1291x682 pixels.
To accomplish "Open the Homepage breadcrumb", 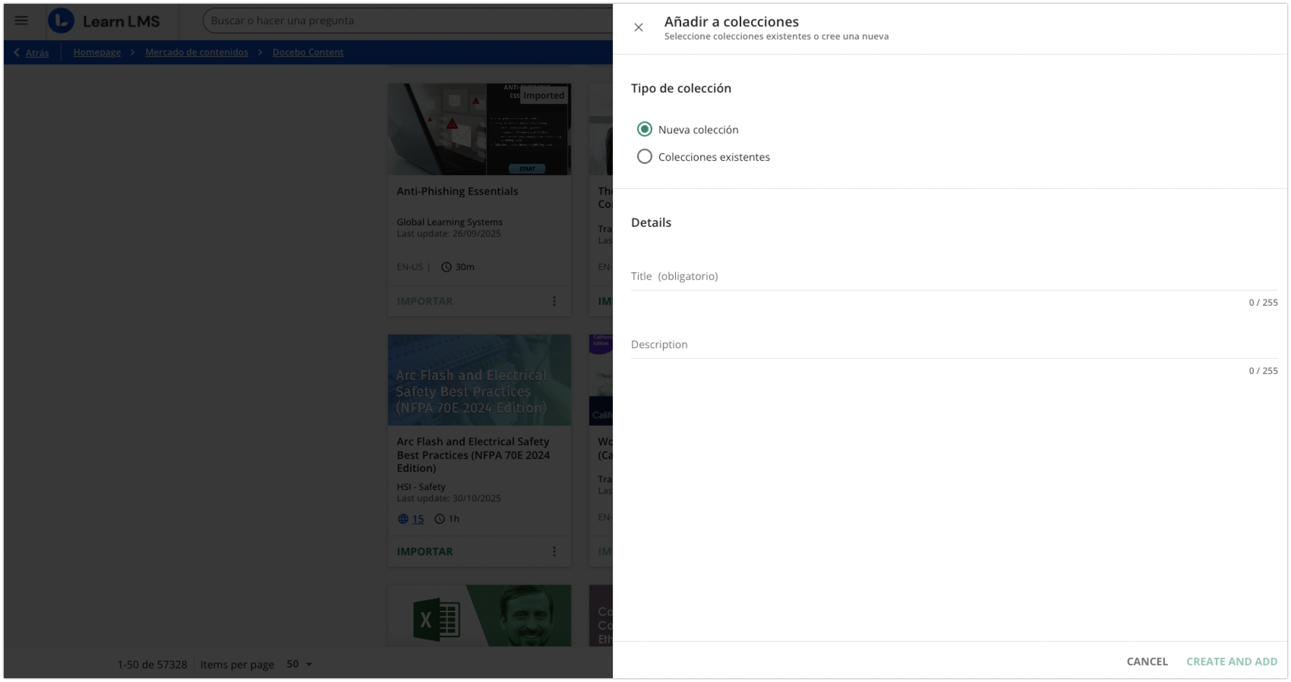I will (97, 52).
